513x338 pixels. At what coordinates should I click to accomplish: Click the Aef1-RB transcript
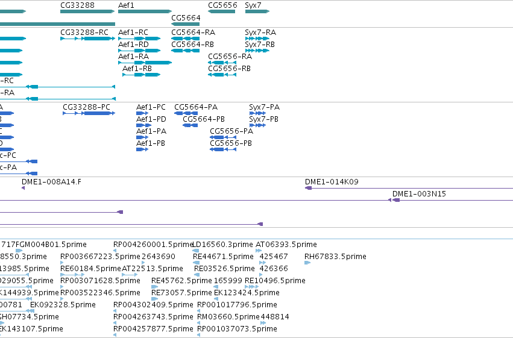141,75
